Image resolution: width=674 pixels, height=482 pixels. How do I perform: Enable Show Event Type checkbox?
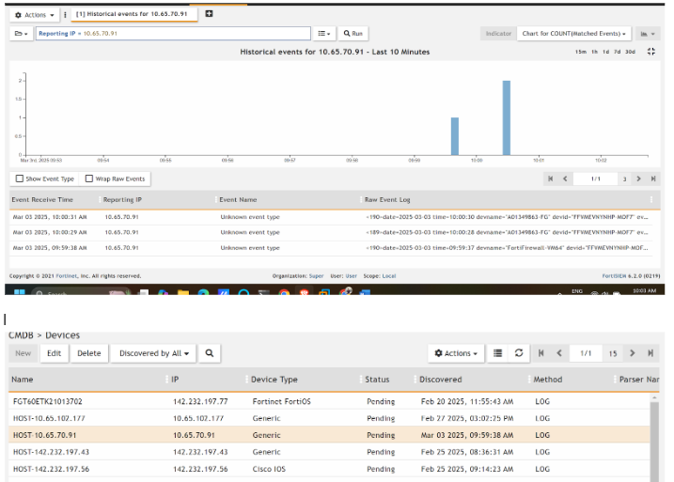20,179
